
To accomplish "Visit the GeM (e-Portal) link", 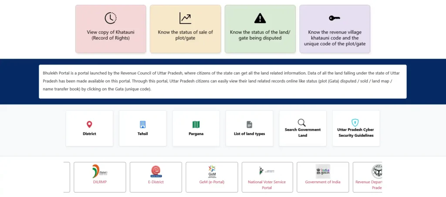I will (212, 182).
